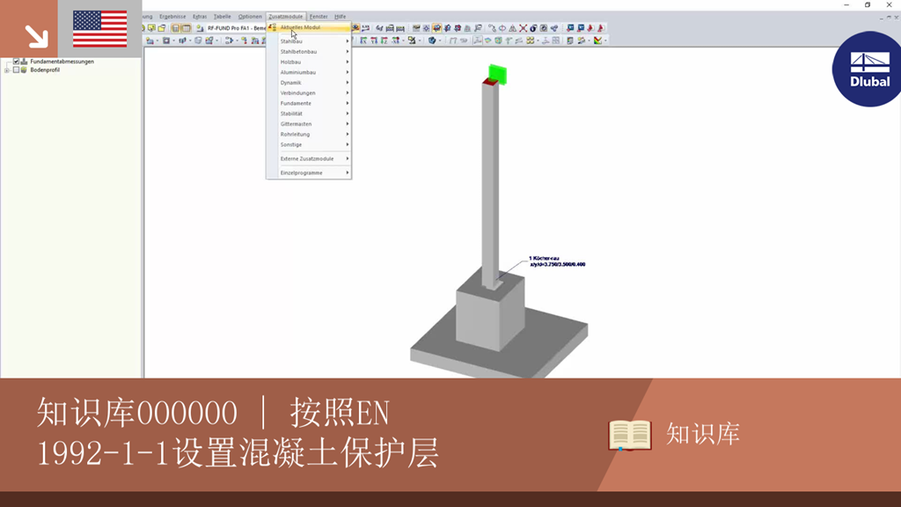Click the colored results panel icon
This screenshot has width=901, height=507.
point(569,40)
